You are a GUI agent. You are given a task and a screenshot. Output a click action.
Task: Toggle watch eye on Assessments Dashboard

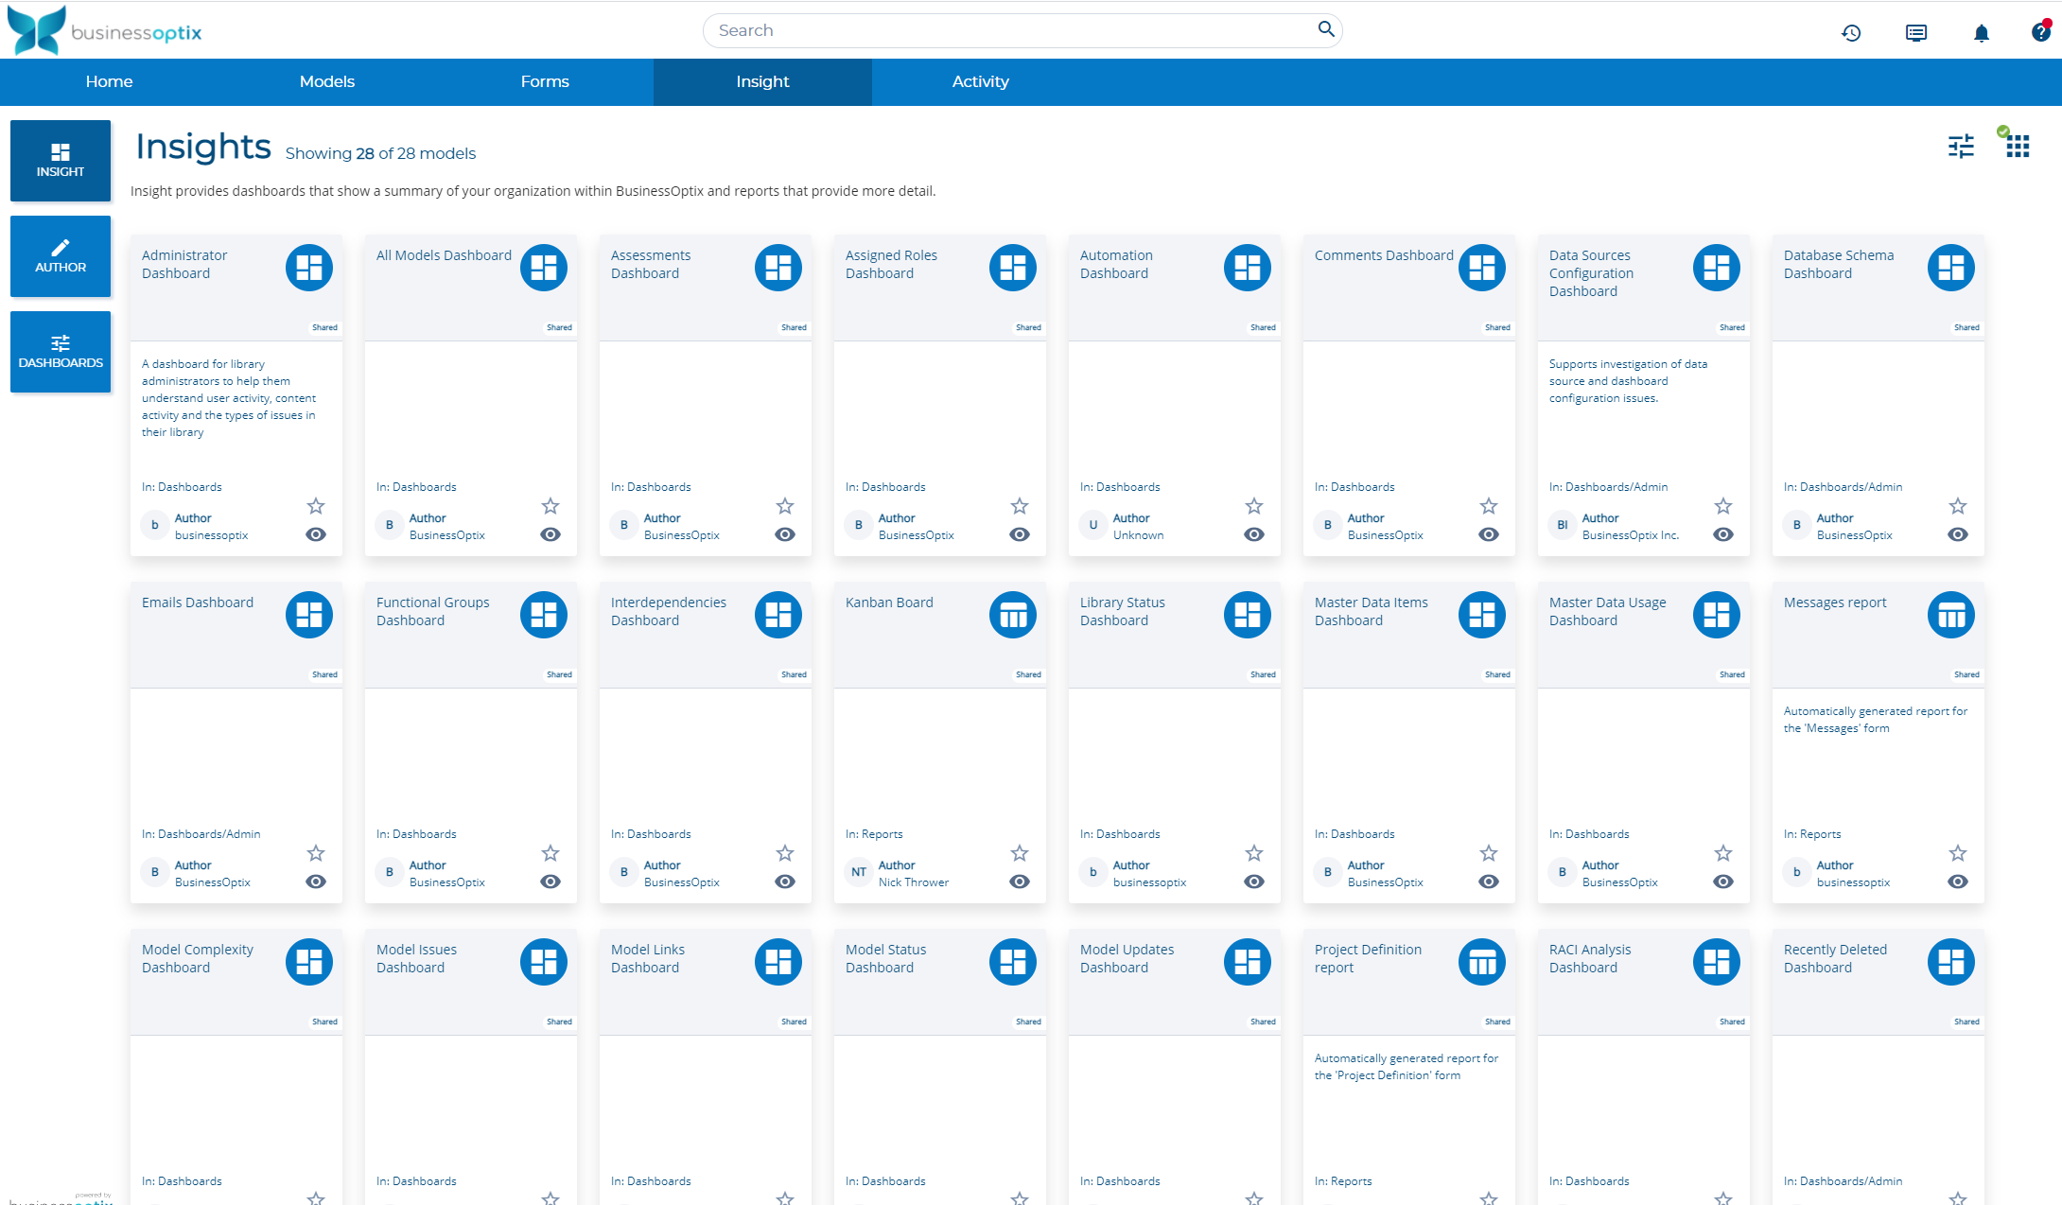coord(785,534)
